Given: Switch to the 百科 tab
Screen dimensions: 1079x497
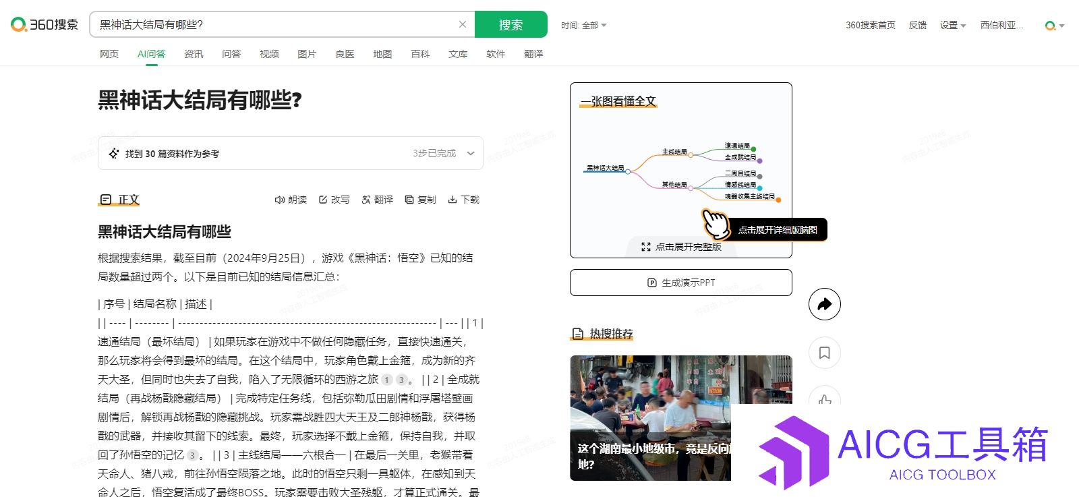Looking at the screenshot, I should pos(420,54).
